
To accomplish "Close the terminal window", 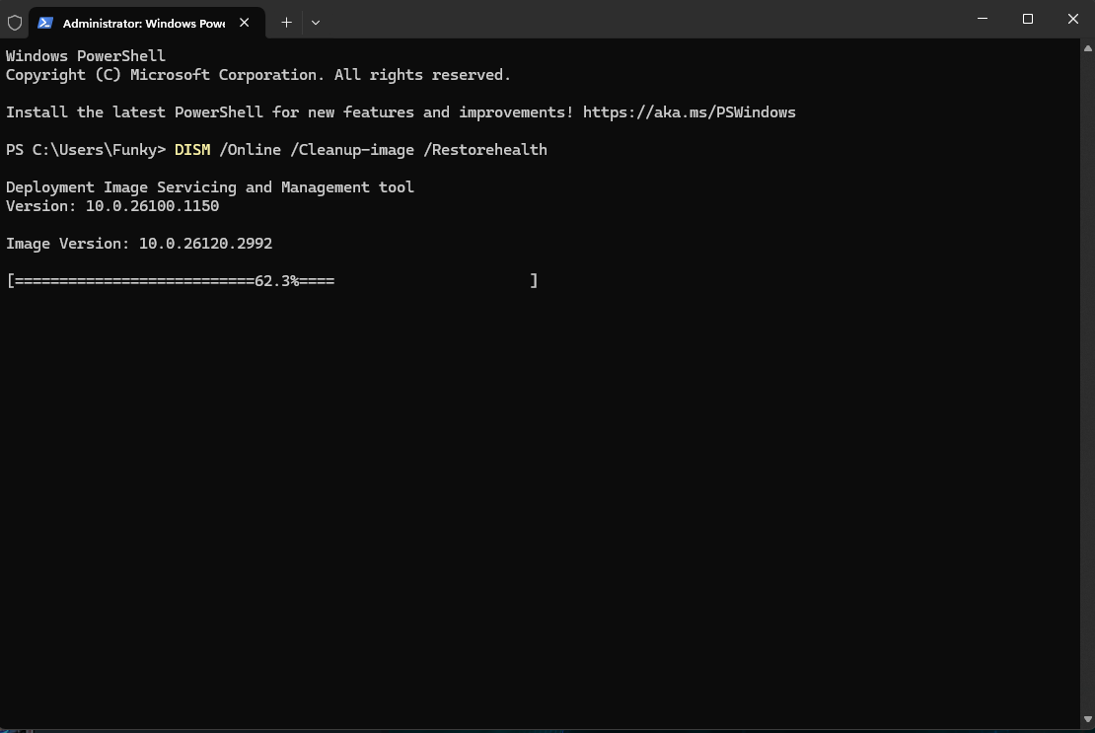I will click(1073, 19).
